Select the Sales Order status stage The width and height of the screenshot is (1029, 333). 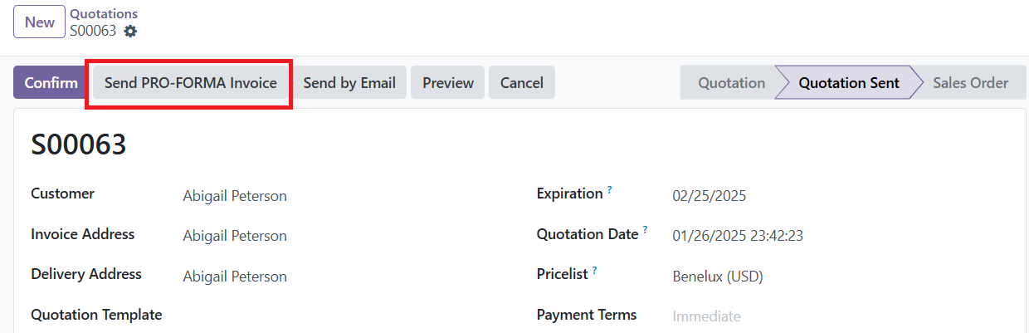point(970,83)
